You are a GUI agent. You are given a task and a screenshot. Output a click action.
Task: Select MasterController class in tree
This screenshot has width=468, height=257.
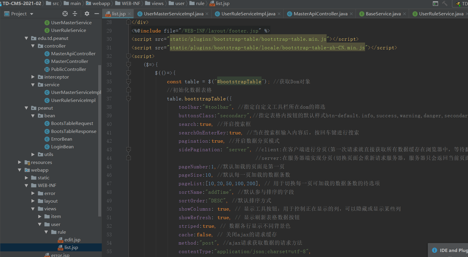tap(70, 61)
